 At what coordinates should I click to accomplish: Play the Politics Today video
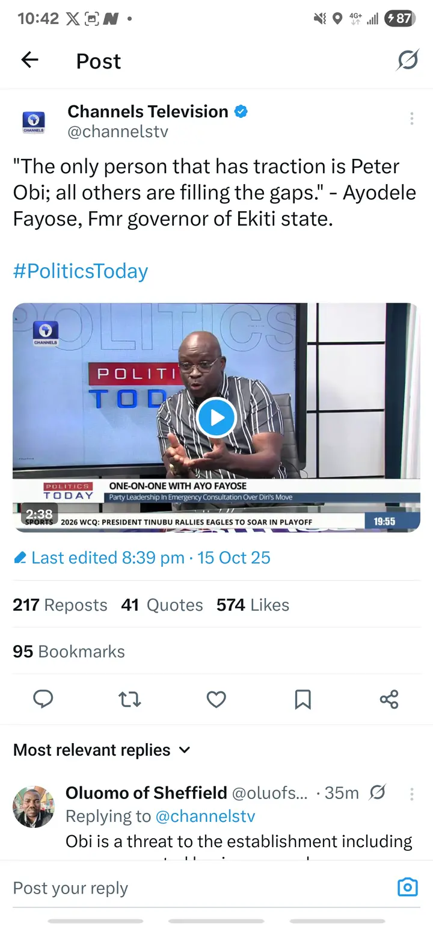tap(216, 417)
